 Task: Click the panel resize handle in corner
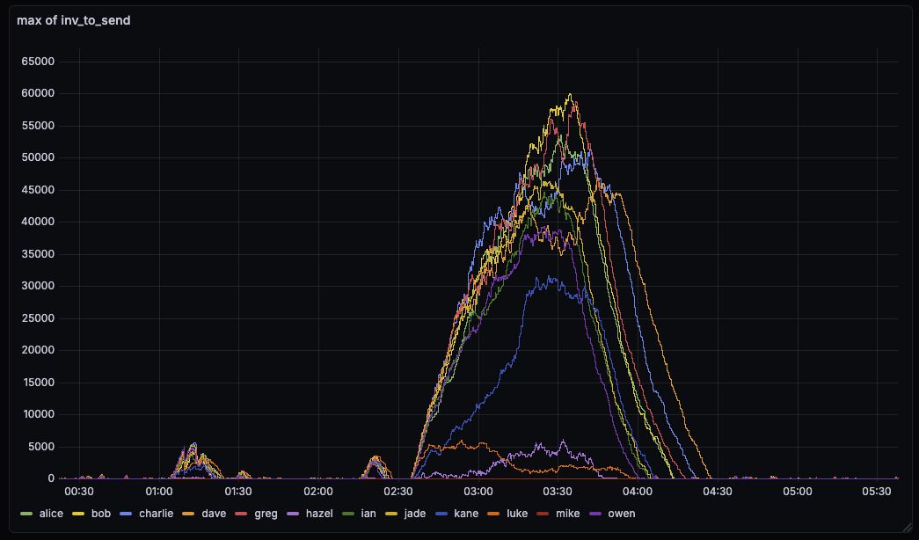pos(908,529)
